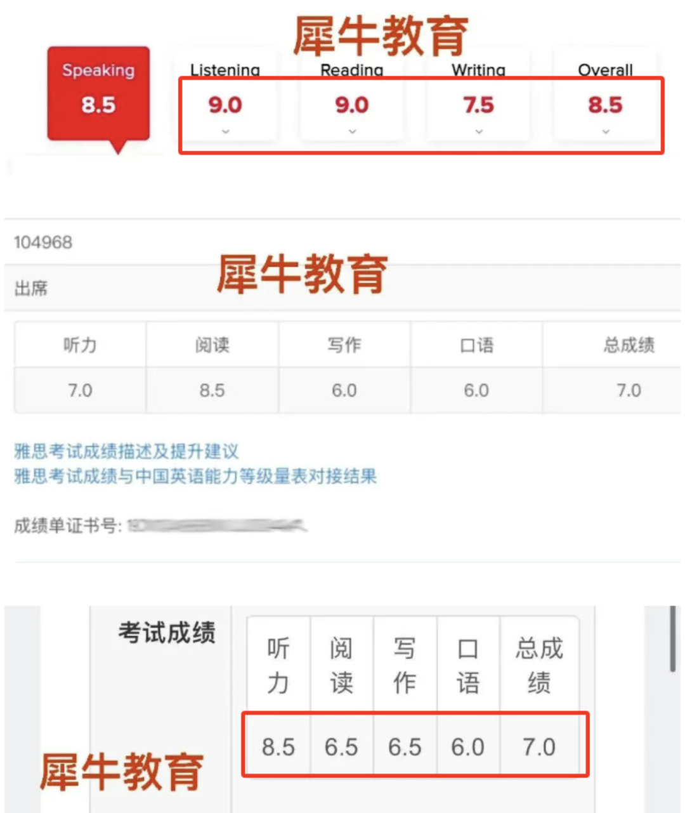Screen dimensions: 685x813
Task: Select the Overall 8.5 score card
Action: (606, 95)
